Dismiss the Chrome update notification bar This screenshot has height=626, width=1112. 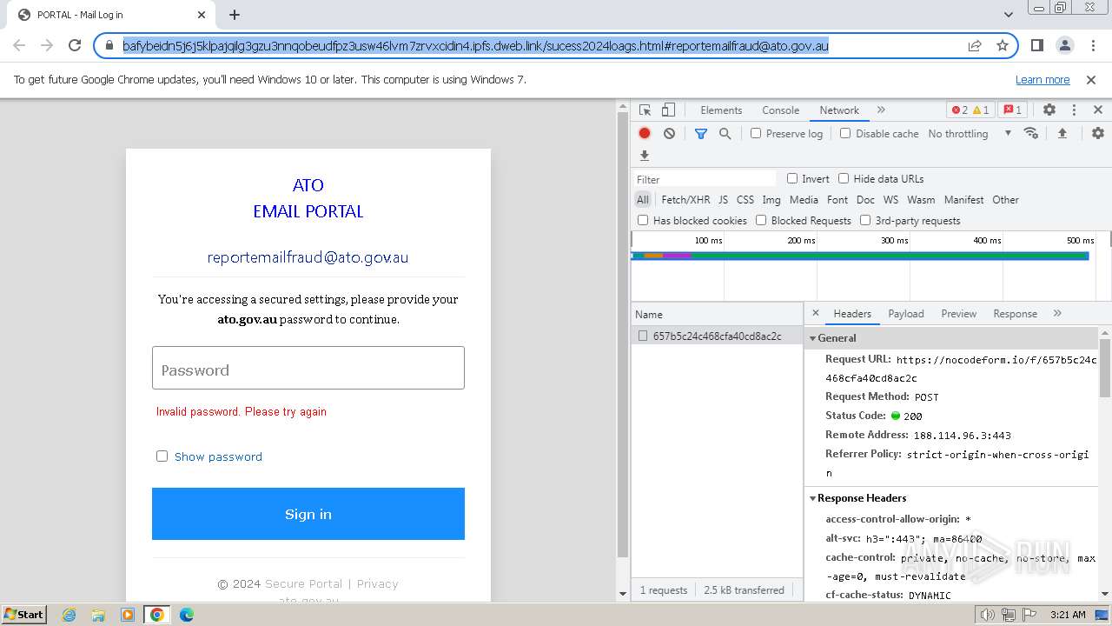(1091, 79)
